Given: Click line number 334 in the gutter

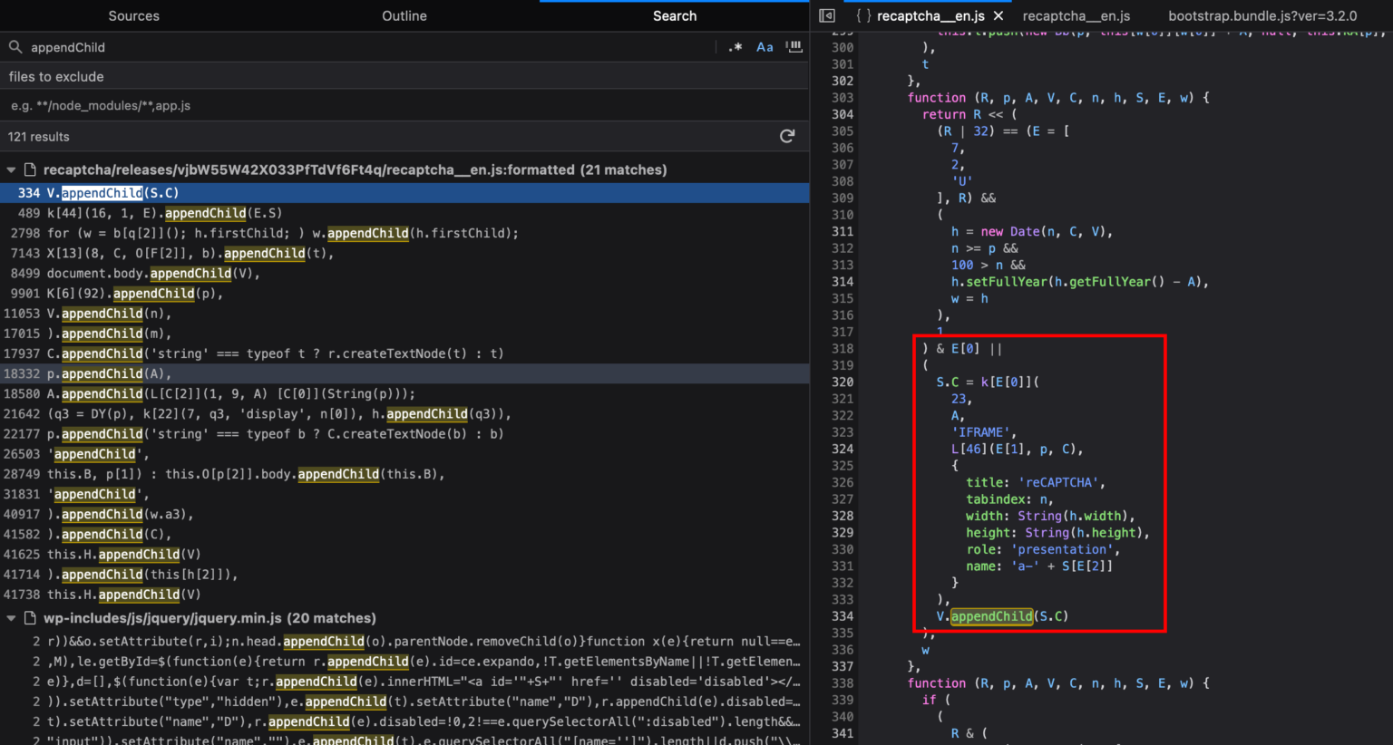Looking at the screenshot, I should (x=843, y=616).
